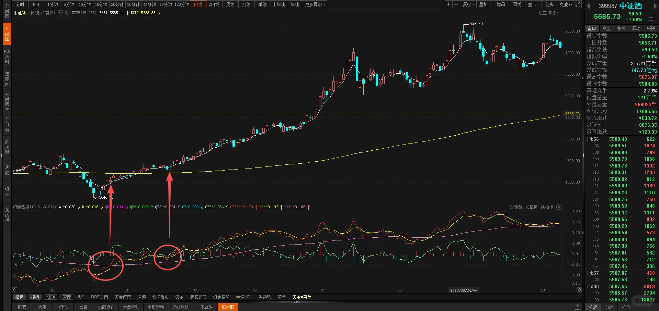Viewport: 659px width, 311px height.
Task: Open 贡献点数 bottom tab
Action: (106, 307)
